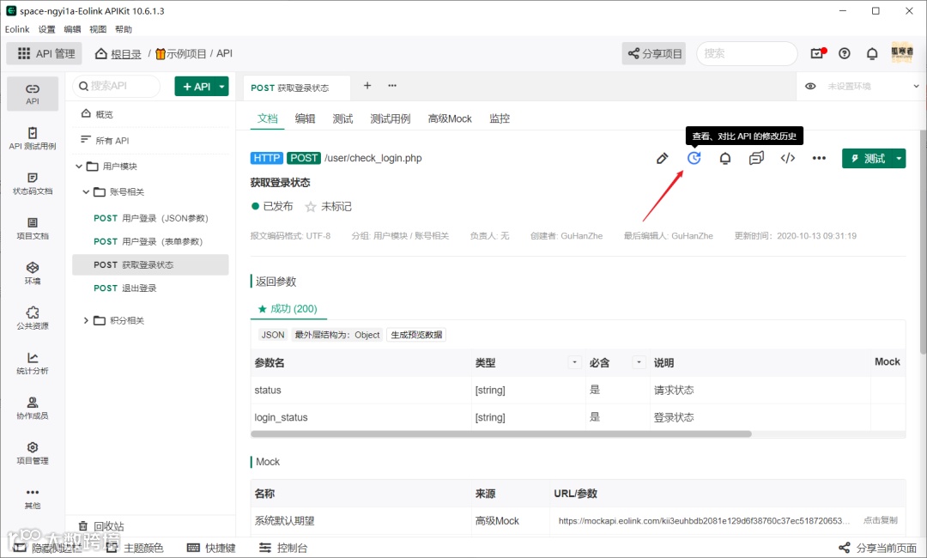Open the API 管理 module switcher
This screenshot has width=927, height=558.
point(45,54)
